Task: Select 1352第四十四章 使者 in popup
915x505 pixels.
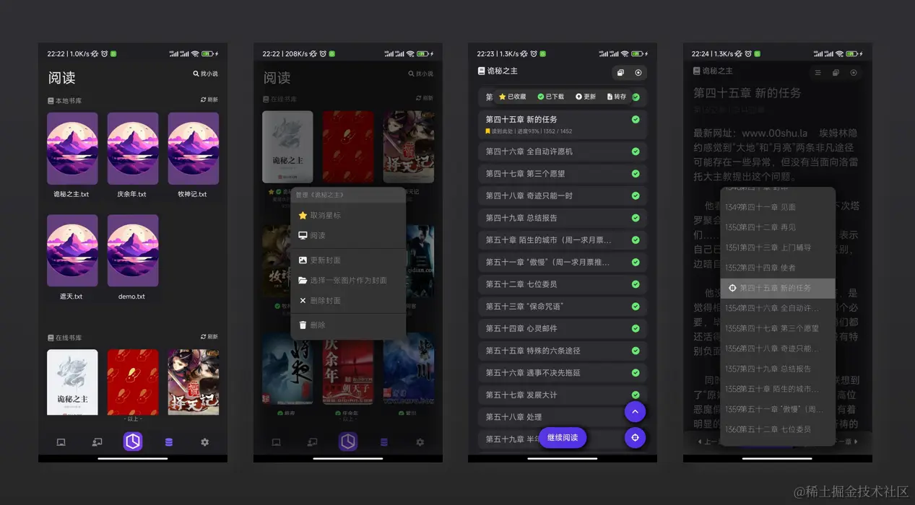Action: [x=778, y=268]
